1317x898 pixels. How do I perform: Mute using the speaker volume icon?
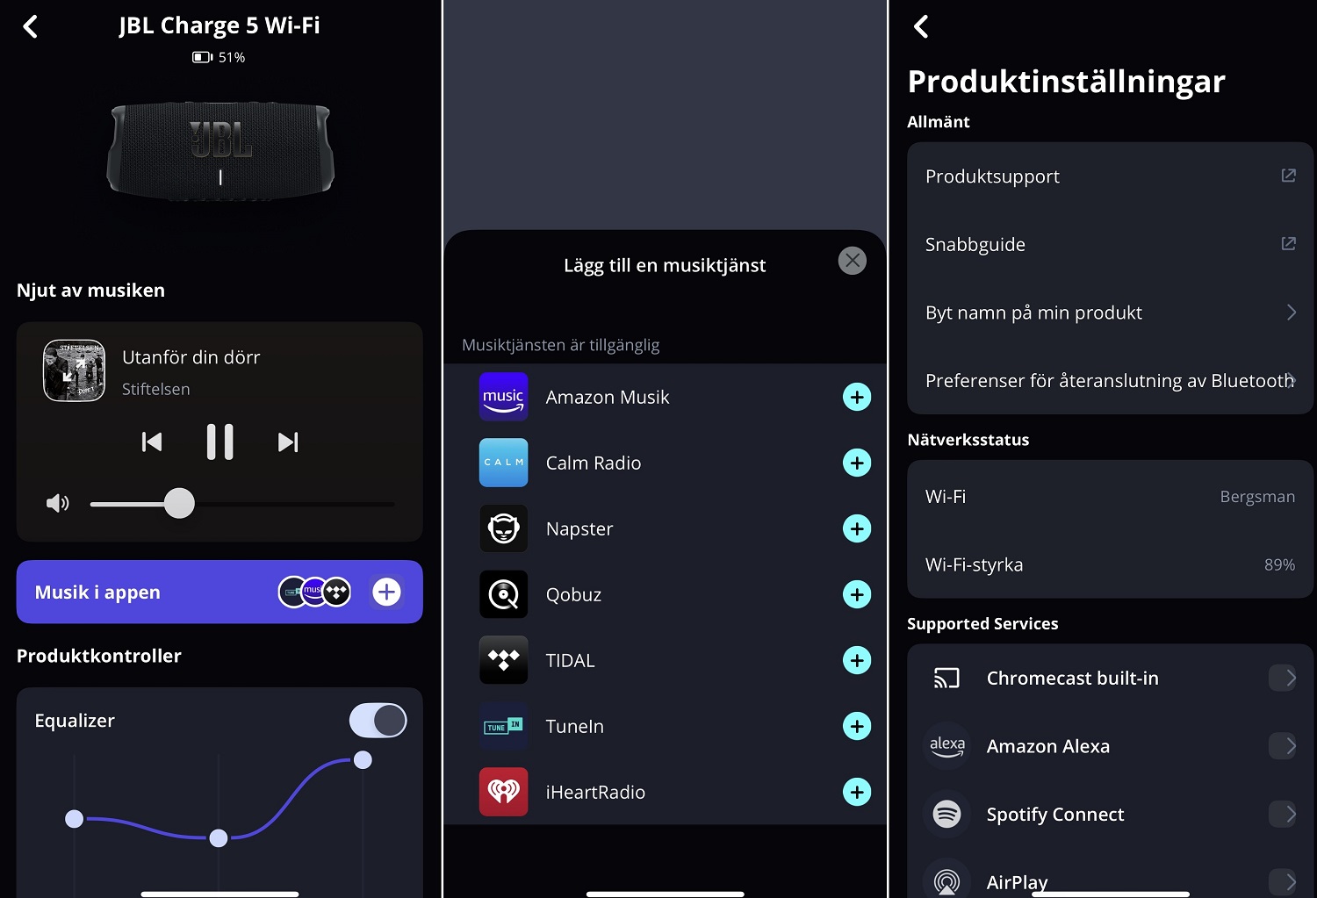point(58,503)
